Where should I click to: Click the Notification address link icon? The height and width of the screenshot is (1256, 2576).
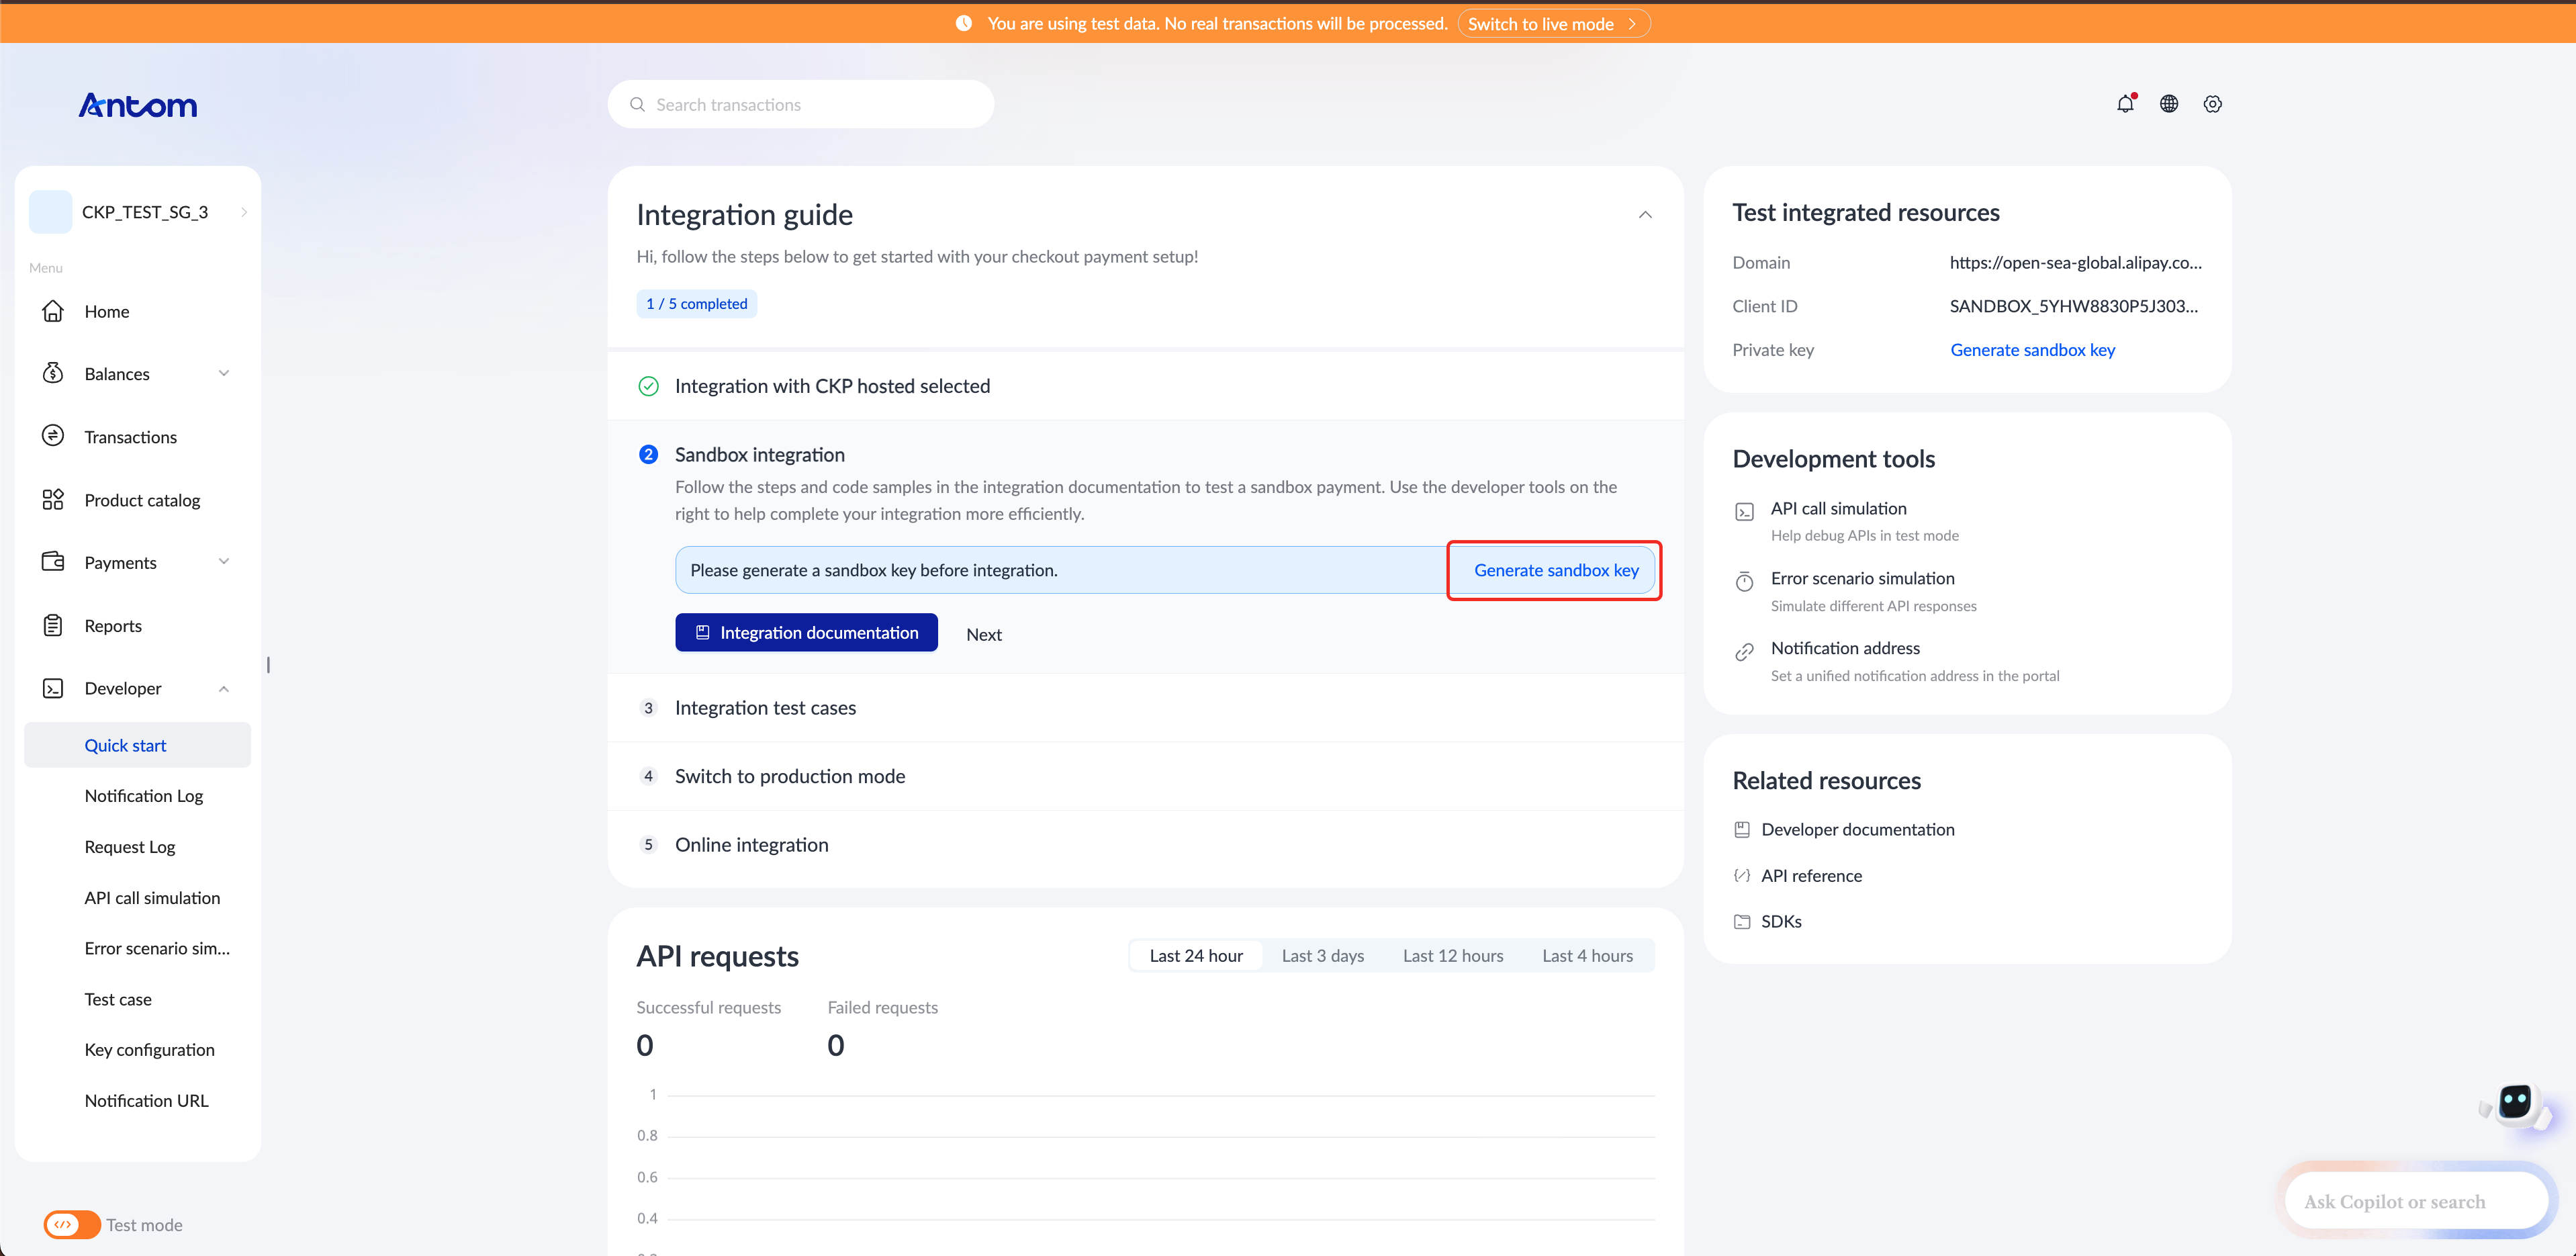[x=1744, y=652]
